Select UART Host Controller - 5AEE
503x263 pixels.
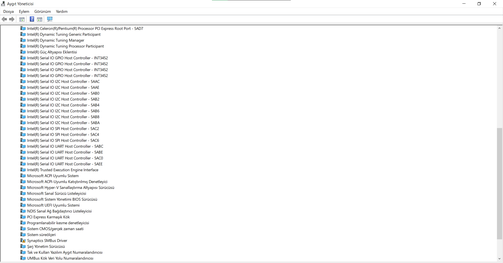[65, 164]
